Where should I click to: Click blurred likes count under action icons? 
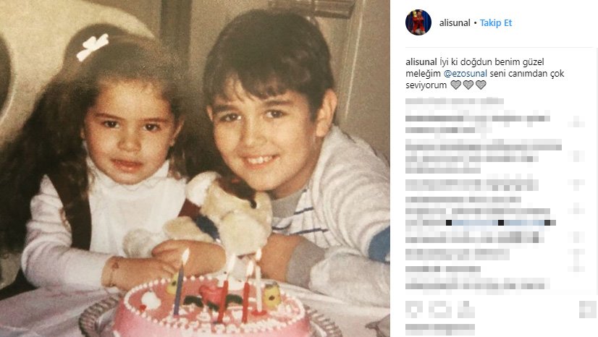(x=440, y=328)
